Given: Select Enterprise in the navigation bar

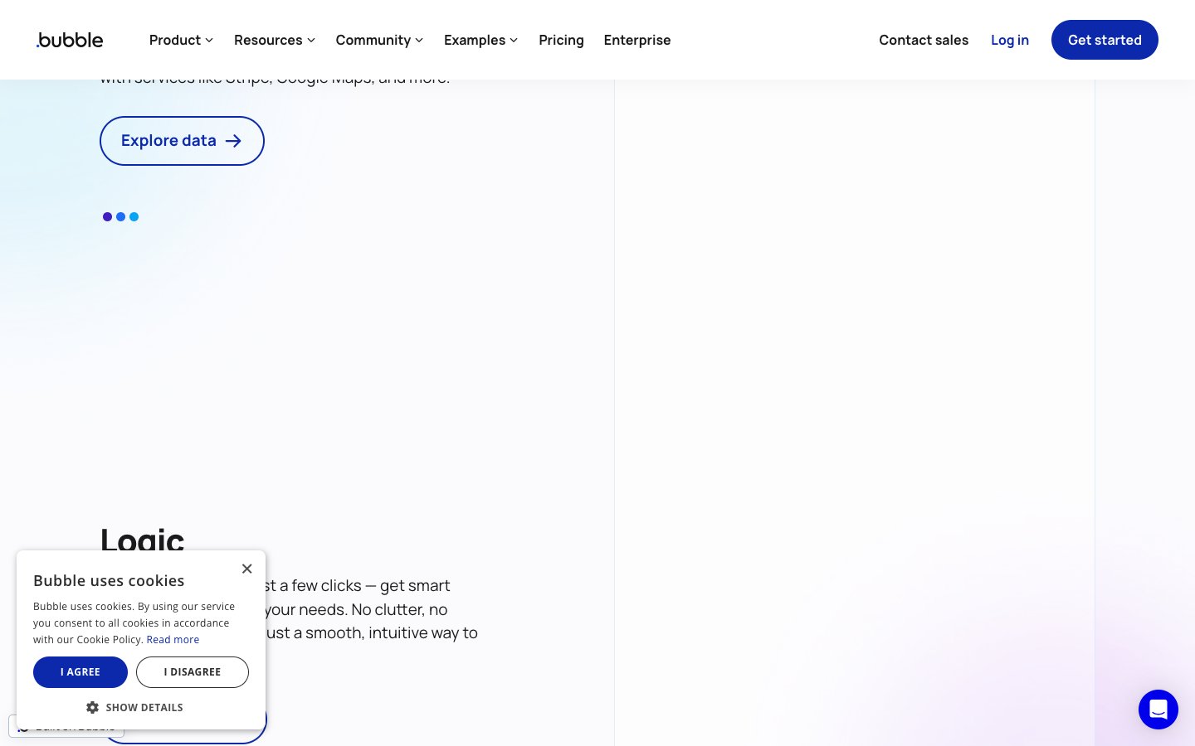Looking at the screenshot, I should [x=637, y=40].
